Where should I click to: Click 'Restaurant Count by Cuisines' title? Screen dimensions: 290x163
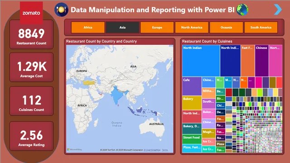pyautogui.click(x=207, y=41)
